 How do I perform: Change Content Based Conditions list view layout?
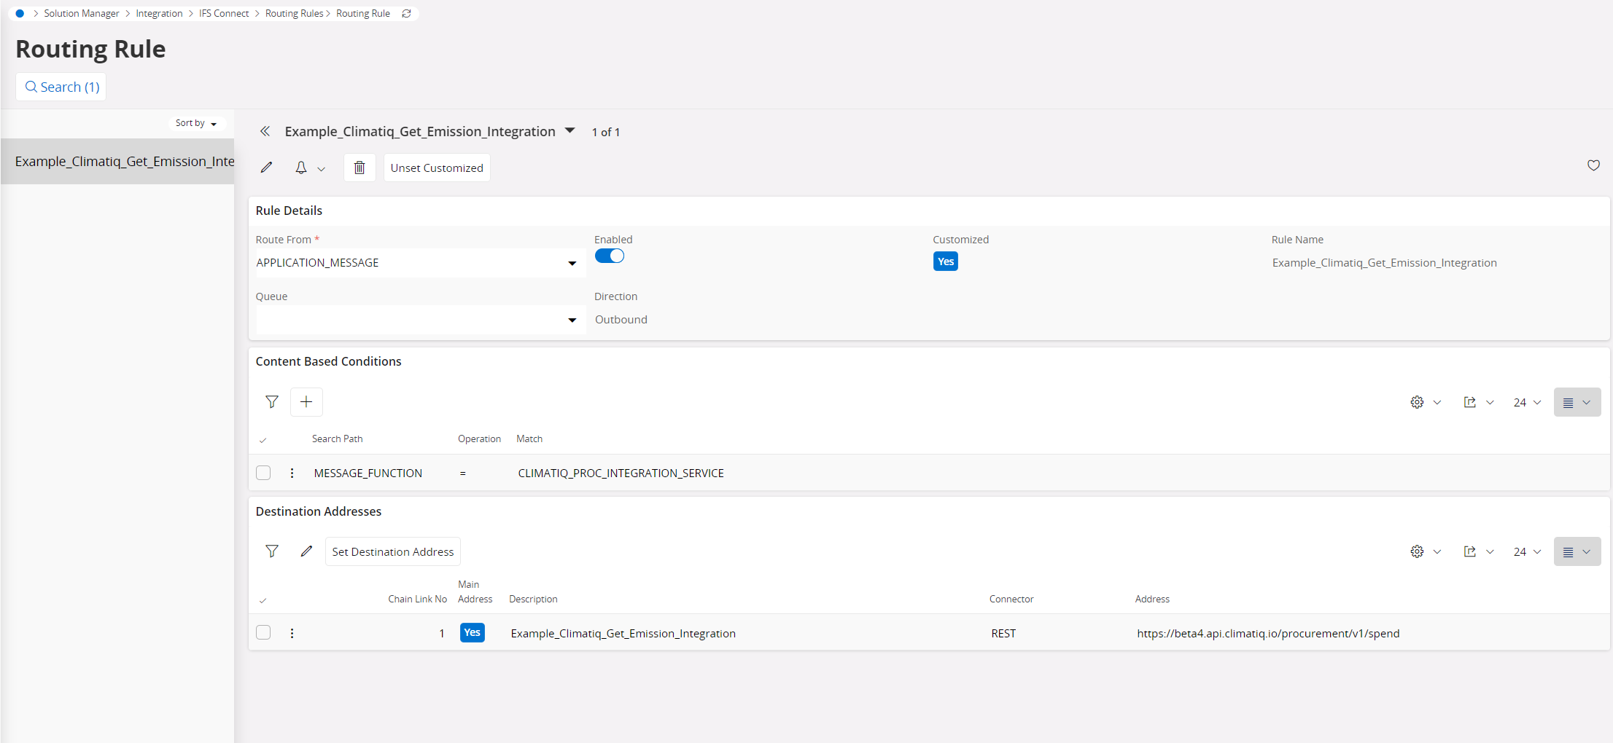[1577, 402]
